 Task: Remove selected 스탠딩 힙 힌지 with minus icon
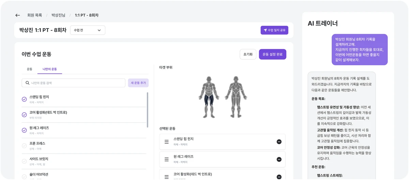coord(279,142)
